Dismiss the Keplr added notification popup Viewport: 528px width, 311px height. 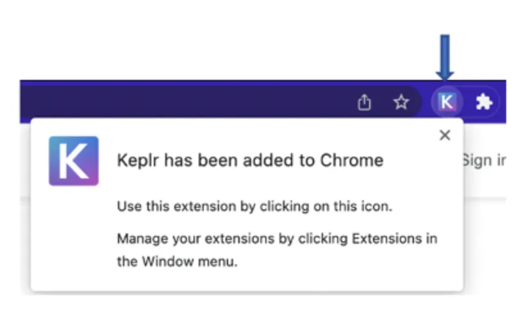445,135
